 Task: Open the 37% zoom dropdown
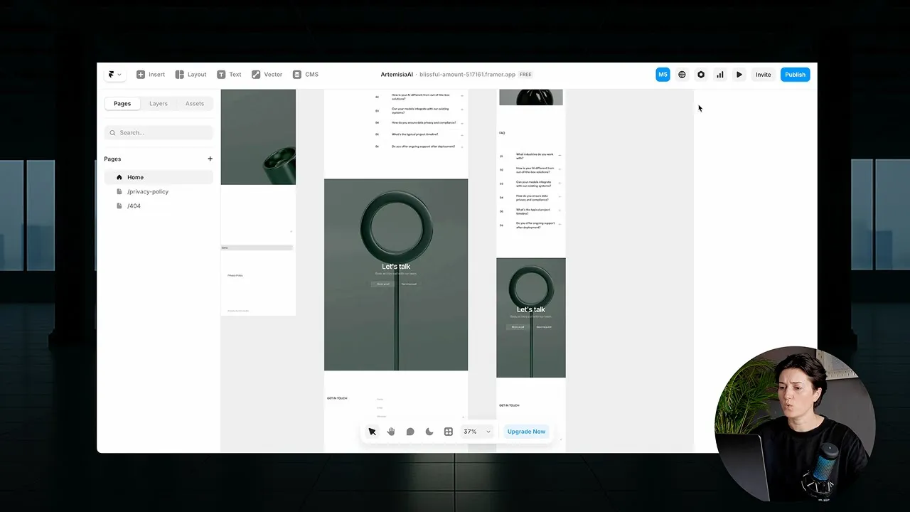pos(477,432)
